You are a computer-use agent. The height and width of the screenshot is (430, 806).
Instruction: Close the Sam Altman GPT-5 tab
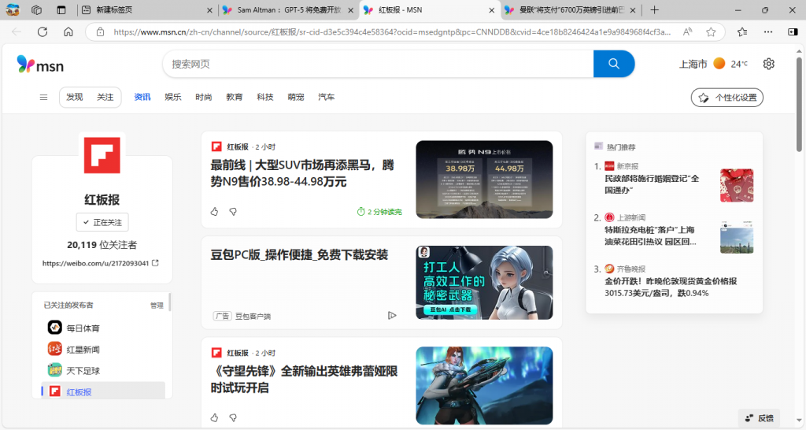pos(350,9)
